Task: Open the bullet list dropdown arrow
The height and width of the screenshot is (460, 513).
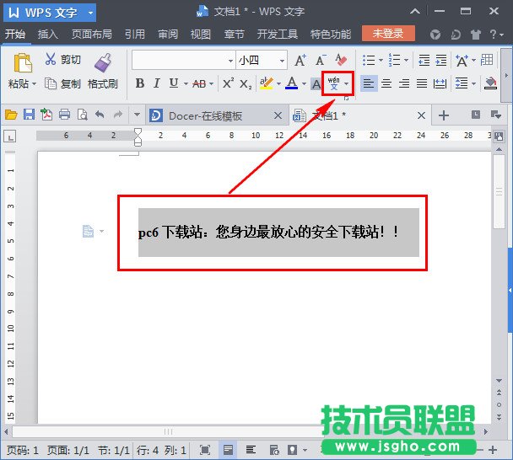Action: point(381,60)
